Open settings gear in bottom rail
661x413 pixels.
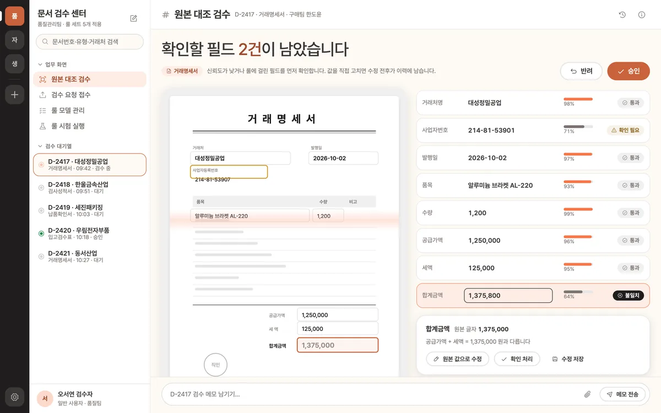15,396
